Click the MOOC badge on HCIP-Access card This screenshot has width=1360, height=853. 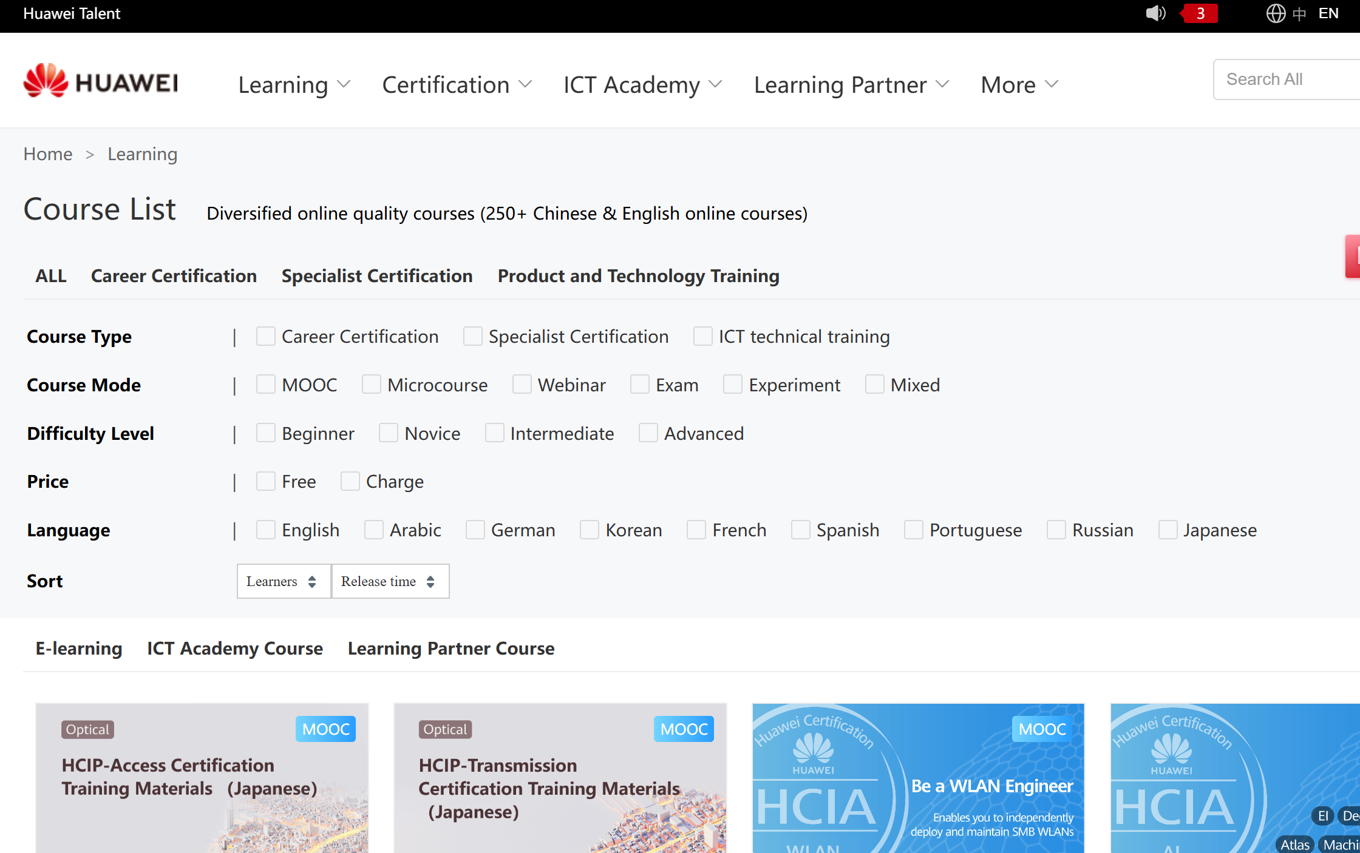pos(325,729)
